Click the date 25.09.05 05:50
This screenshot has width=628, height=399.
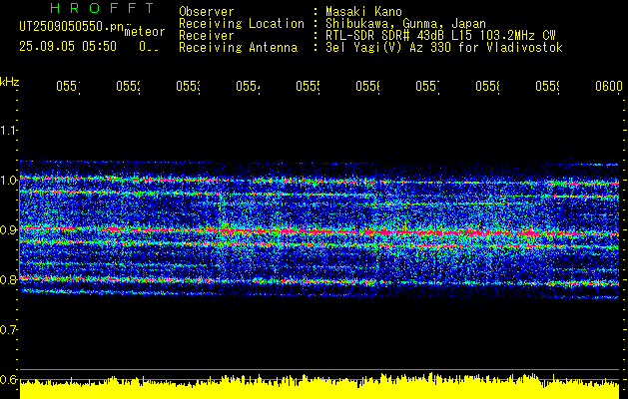(x=68, y=47)
